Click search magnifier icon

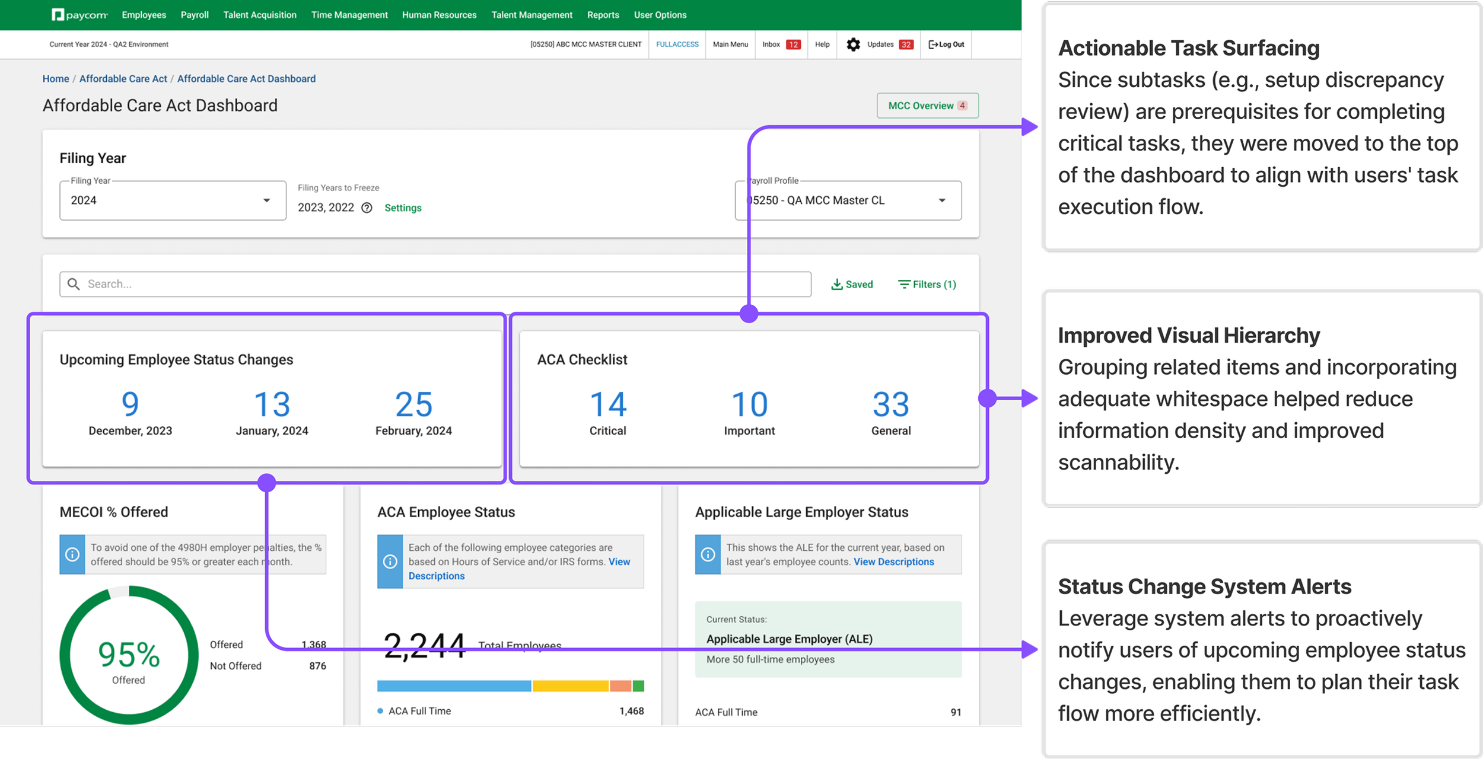coord(74,284)
